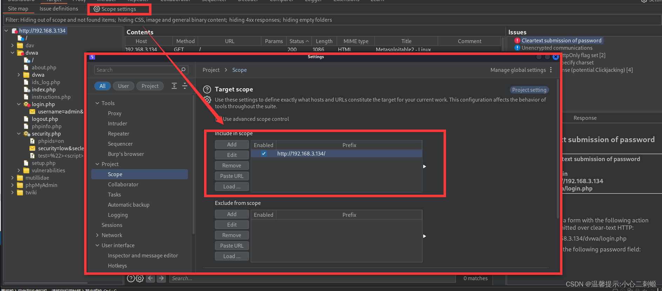Click the forward arrow in bottom search bar
Viewport: 662px width, 291px height.
[x=161, y=278]
